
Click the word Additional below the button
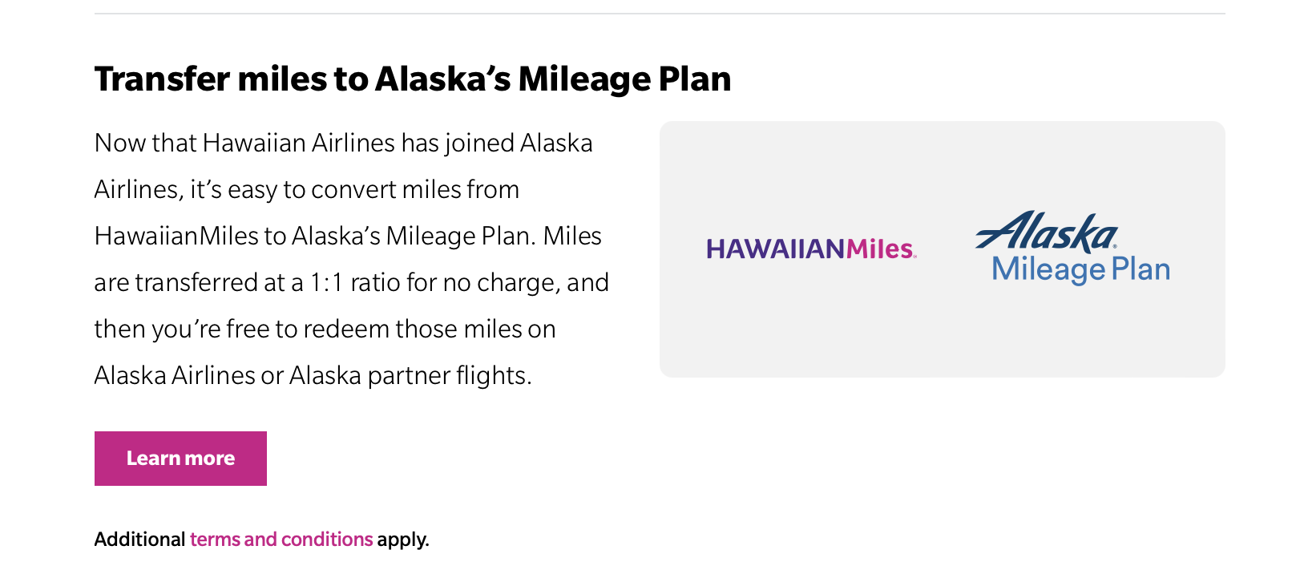[140, 540]
